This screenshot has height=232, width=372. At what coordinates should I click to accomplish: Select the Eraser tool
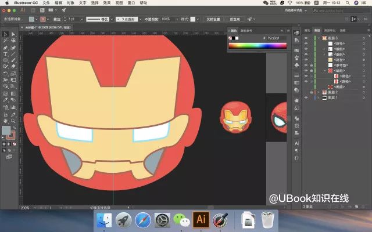click(13, 67)
